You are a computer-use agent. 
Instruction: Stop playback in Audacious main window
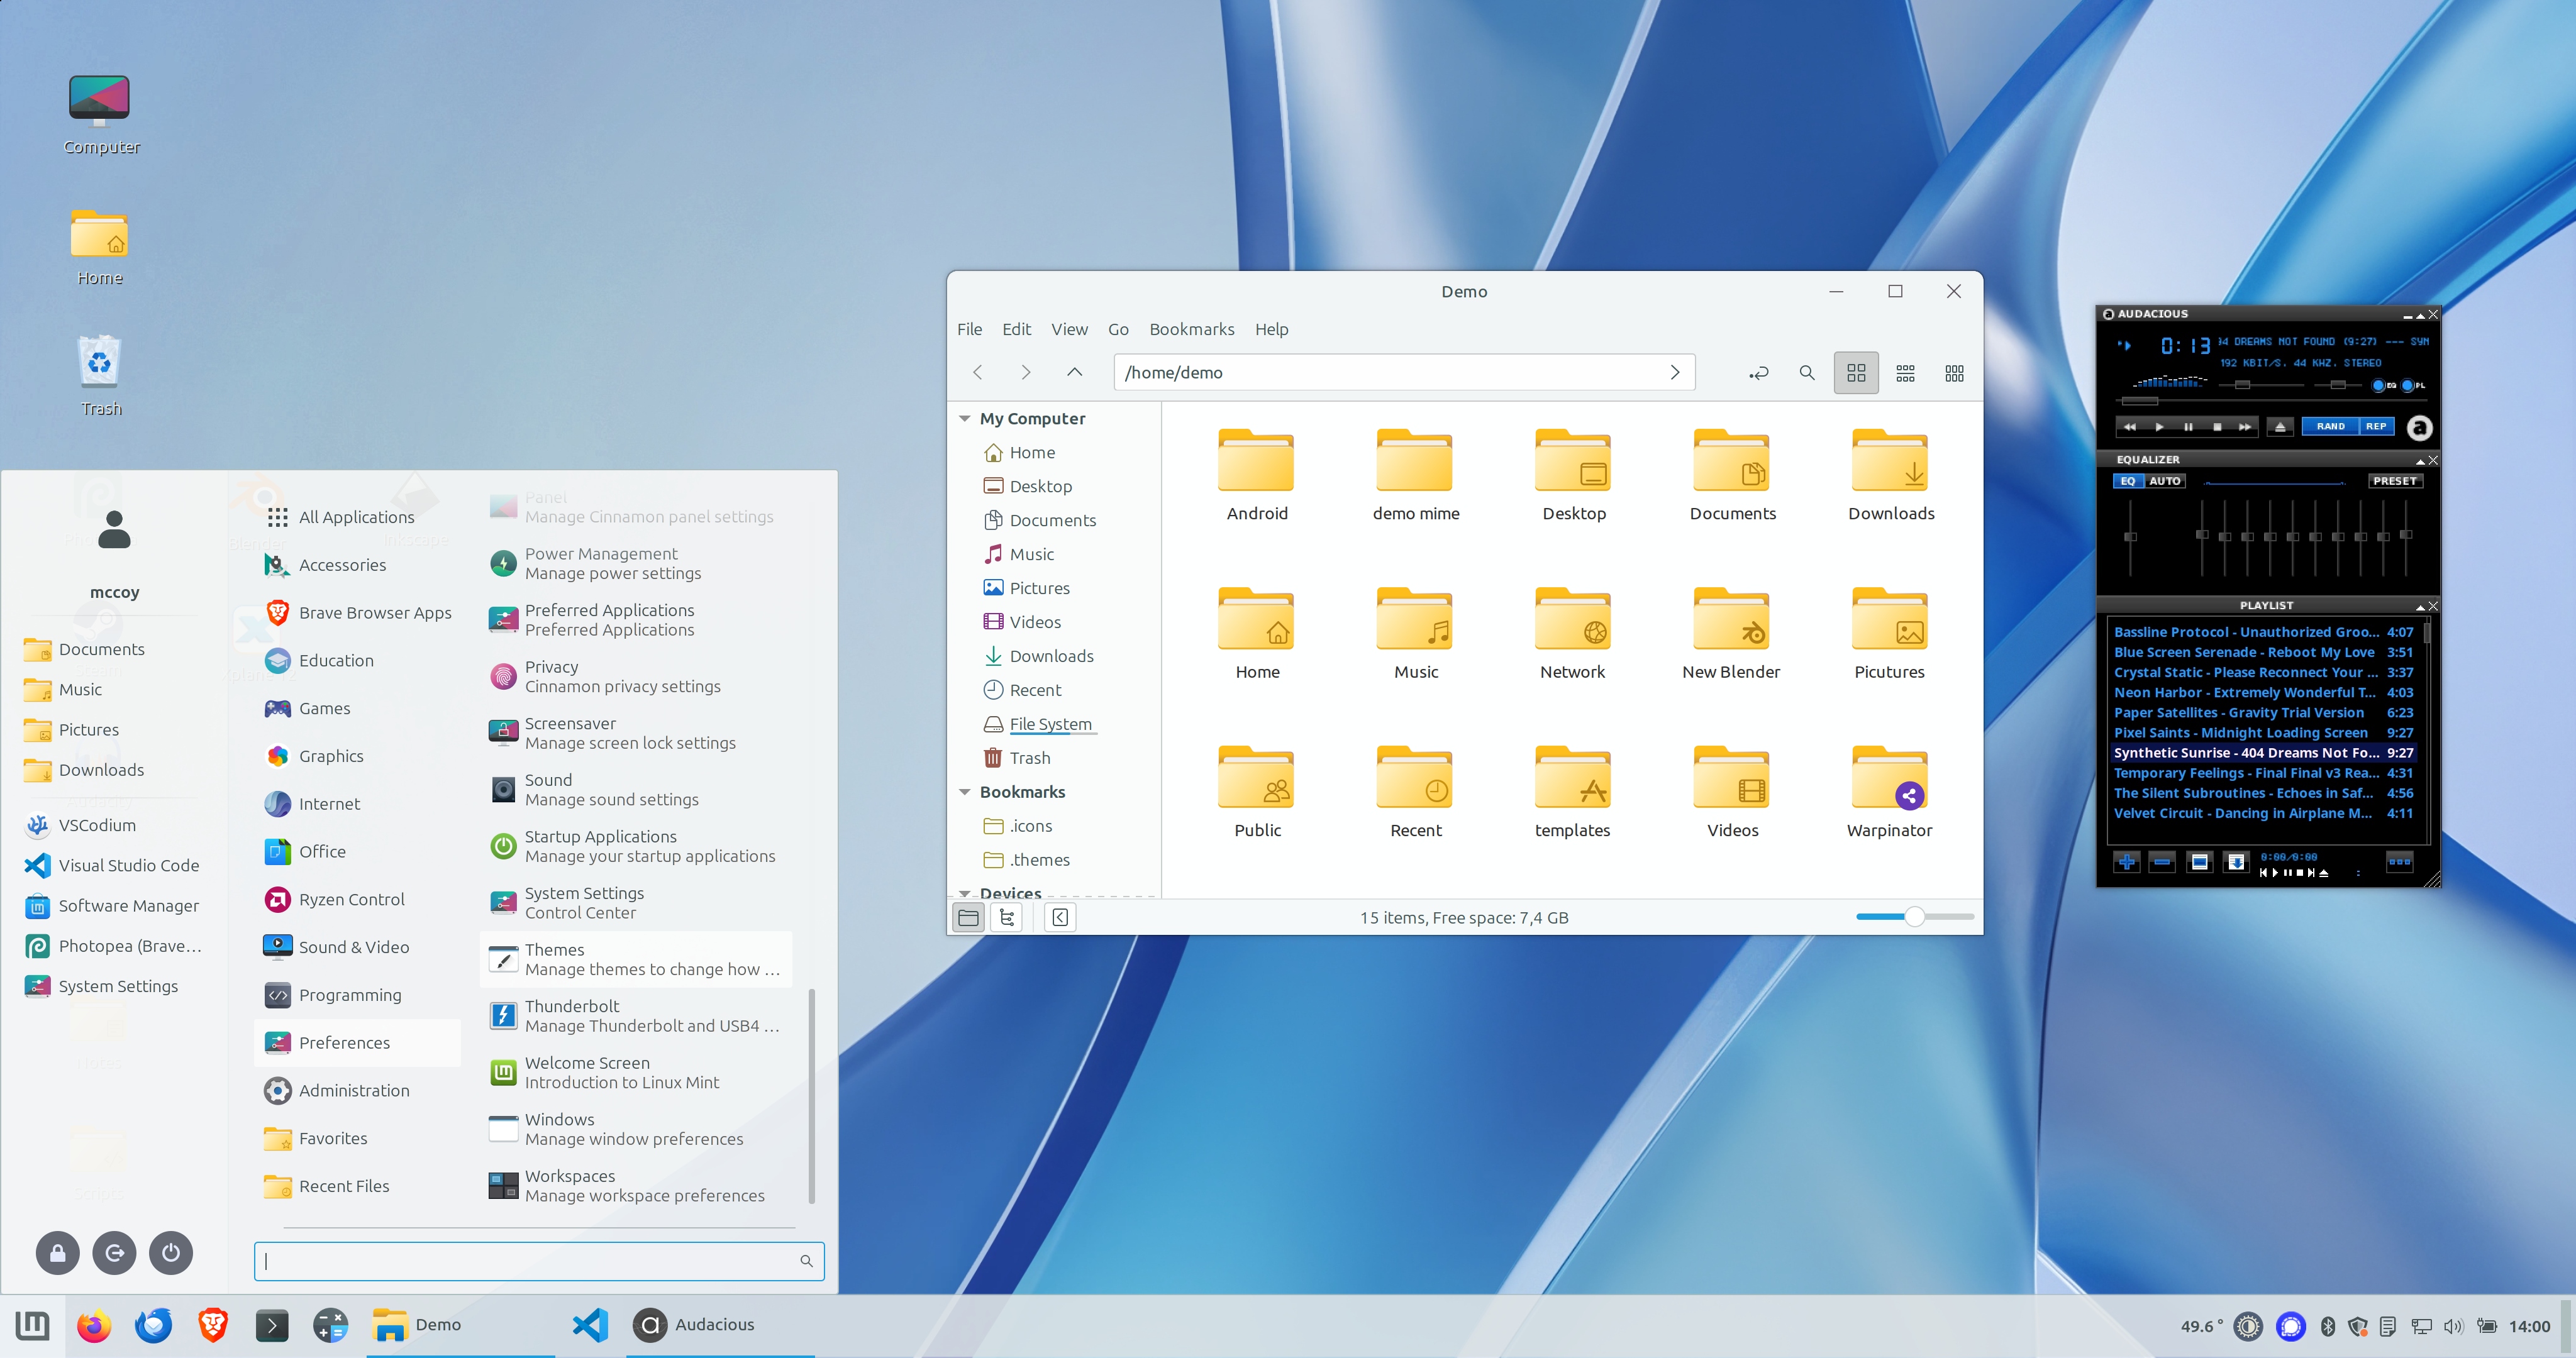click(2217, 427)
